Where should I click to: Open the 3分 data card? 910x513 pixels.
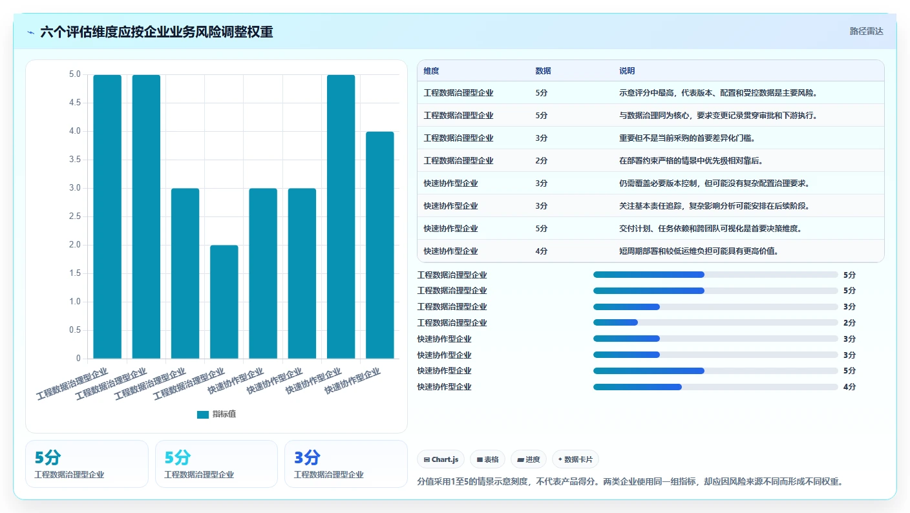coord(346,464)
